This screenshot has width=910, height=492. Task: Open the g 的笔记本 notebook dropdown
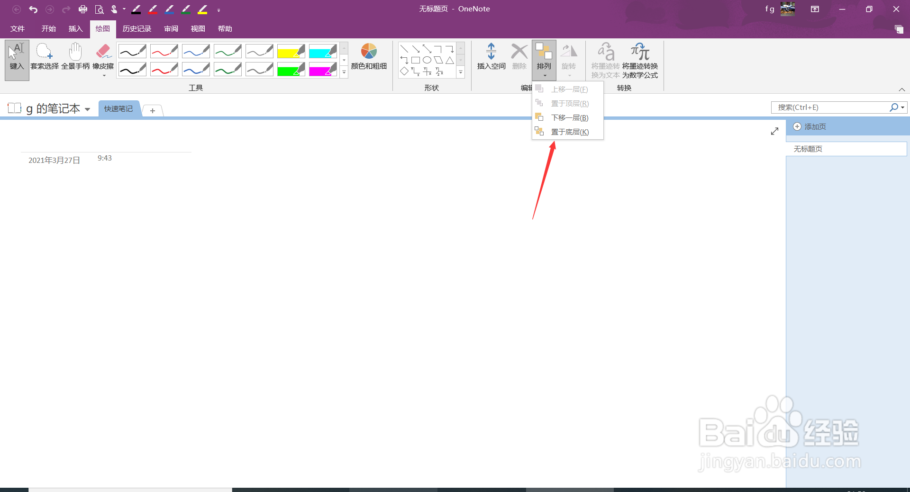[87, 109]
